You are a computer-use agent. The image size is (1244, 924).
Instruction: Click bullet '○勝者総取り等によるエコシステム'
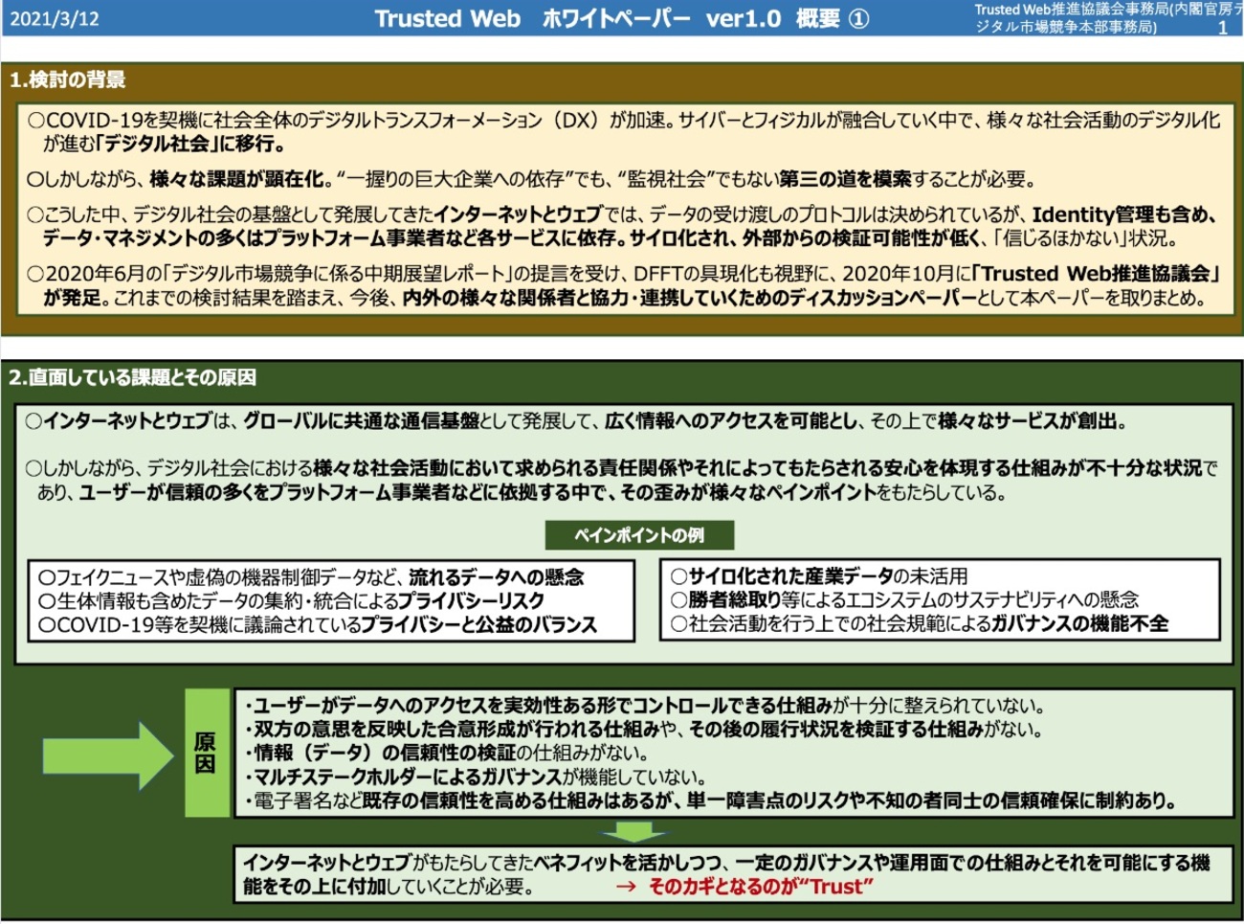point(904,599)
